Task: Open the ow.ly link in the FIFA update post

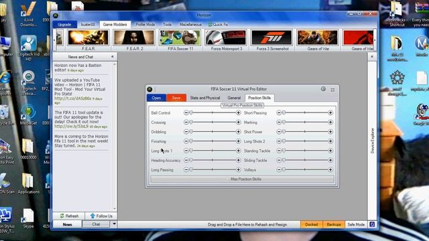Action: [71, 127]
